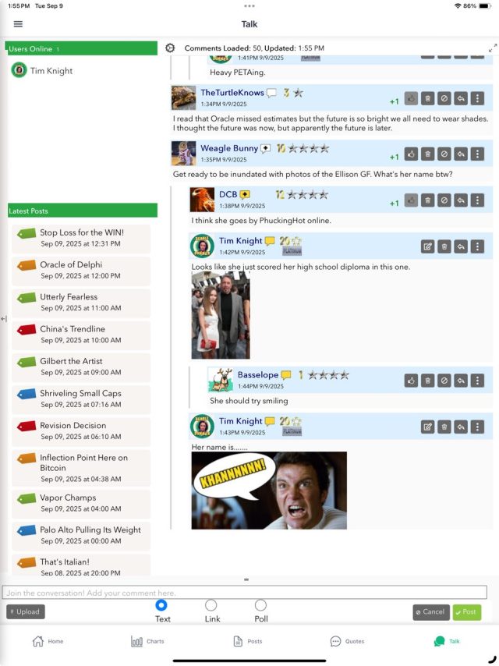Delete Weagle Bunny's comment with trash icon
The image size is (499, 666).
pos(427,154)
